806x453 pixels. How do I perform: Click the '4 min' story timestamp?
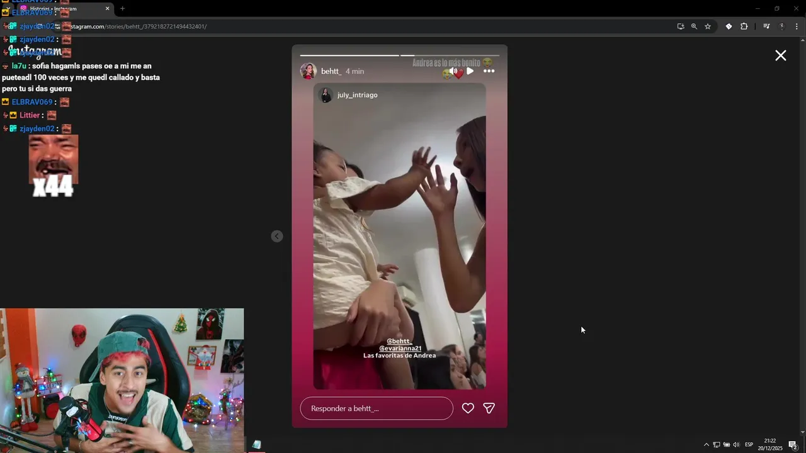tap(355, 71)
